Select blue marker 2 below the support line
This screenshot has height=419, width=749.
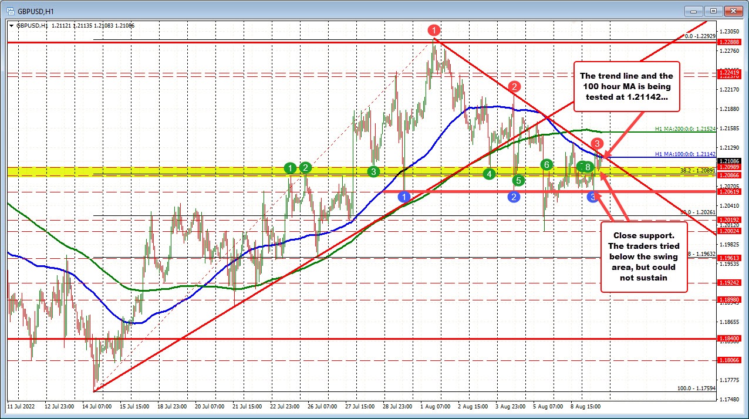coord(514,197)
